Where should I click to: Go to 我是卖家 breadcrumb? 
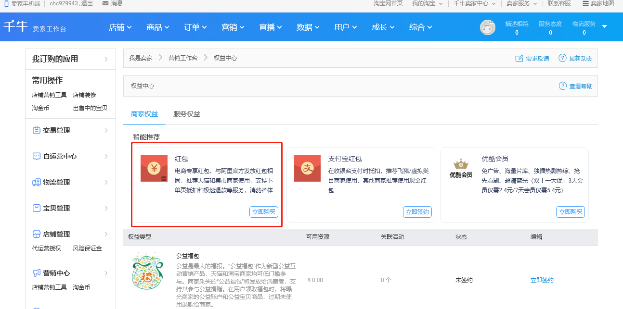[141, 58]
